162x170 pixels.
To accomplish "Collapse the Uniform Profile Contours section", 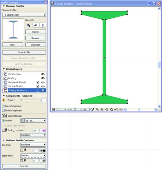I will [x=4, y=140].
